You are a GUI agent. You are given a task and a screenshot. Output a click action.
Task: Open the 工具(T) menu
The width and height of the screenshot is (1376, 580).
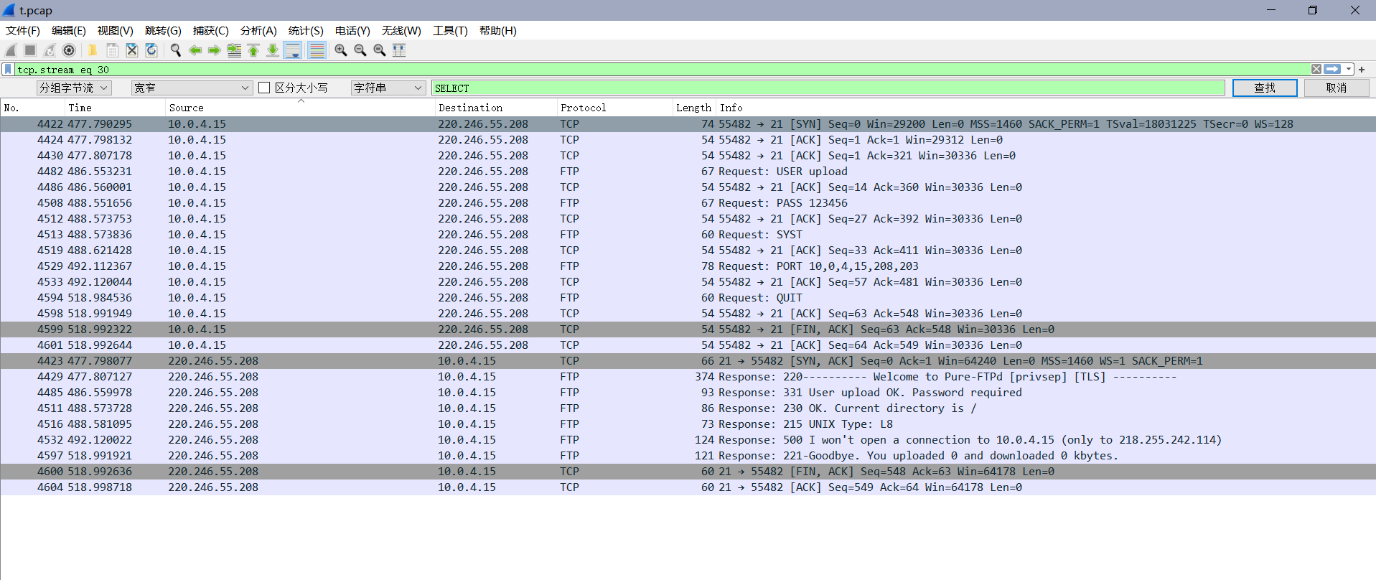pos(450,31)
